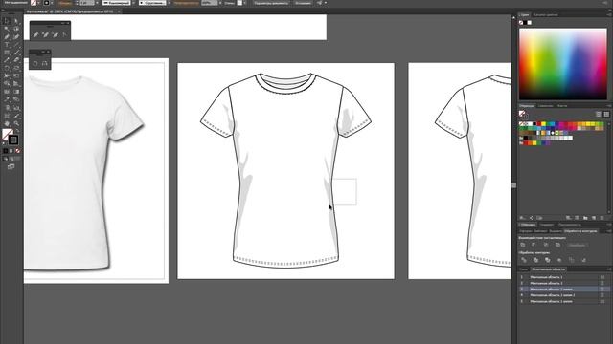
Task: Open Color panel flyout menu
Action: point(609,15)
